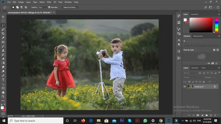Screen dimensions: 221x124
Task: Select the Eraser tool
Action: coord(3,59)
